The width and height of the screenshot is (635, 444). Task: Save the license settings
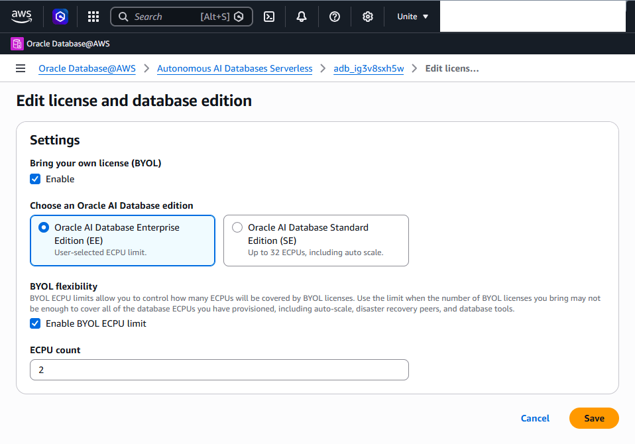coord(594,418)
